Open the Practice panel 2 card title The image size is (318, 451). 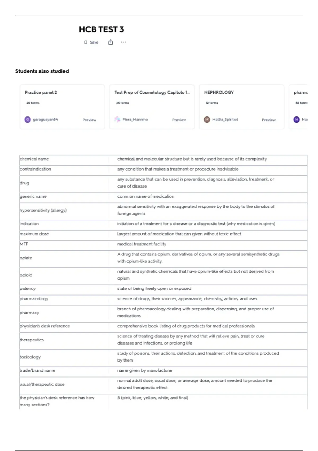tap(41, 92)
